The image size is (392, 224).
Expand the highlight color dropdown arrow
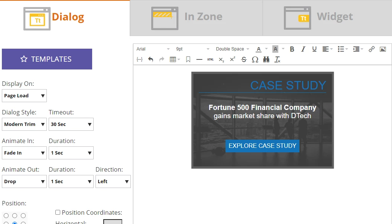[x=283, y=49]
